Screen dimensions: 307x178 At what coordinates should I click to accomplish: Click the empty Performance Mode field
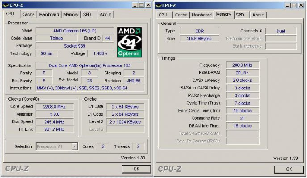point(281,39)
